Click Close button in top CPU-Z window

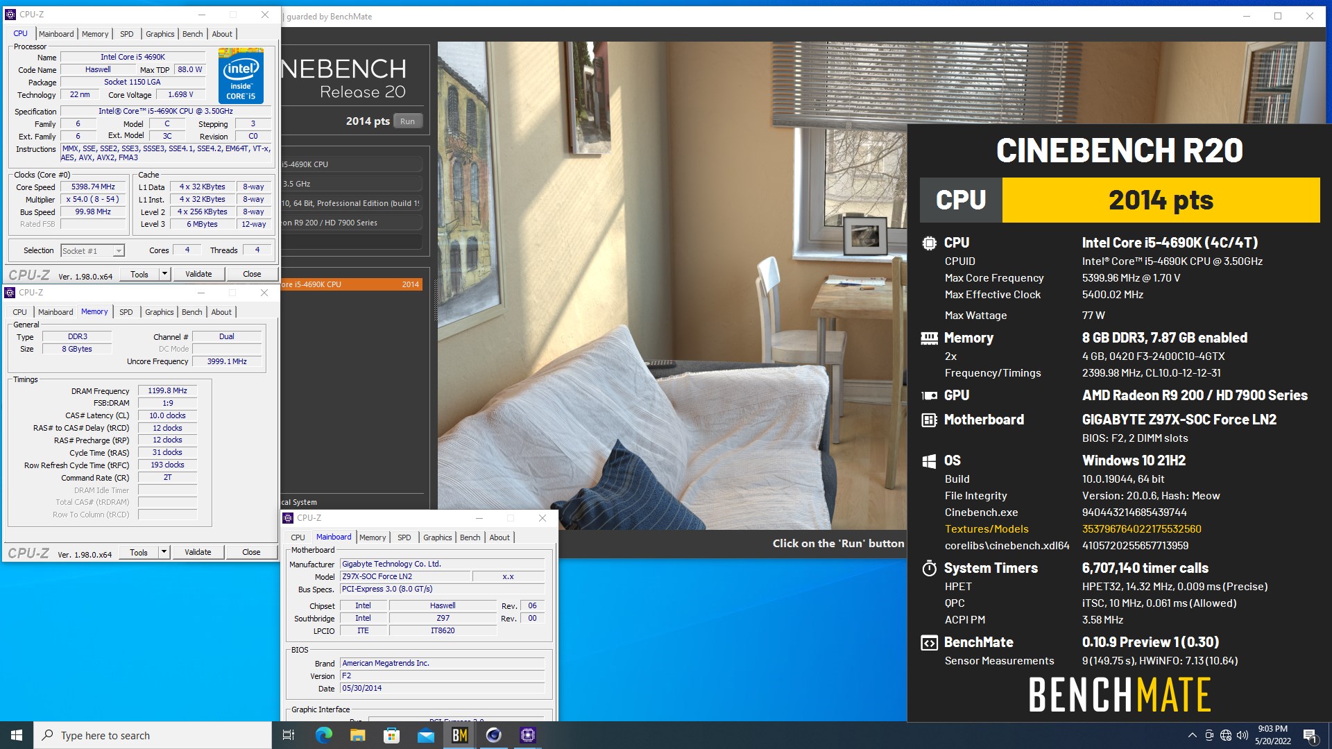tap(252, 274)
